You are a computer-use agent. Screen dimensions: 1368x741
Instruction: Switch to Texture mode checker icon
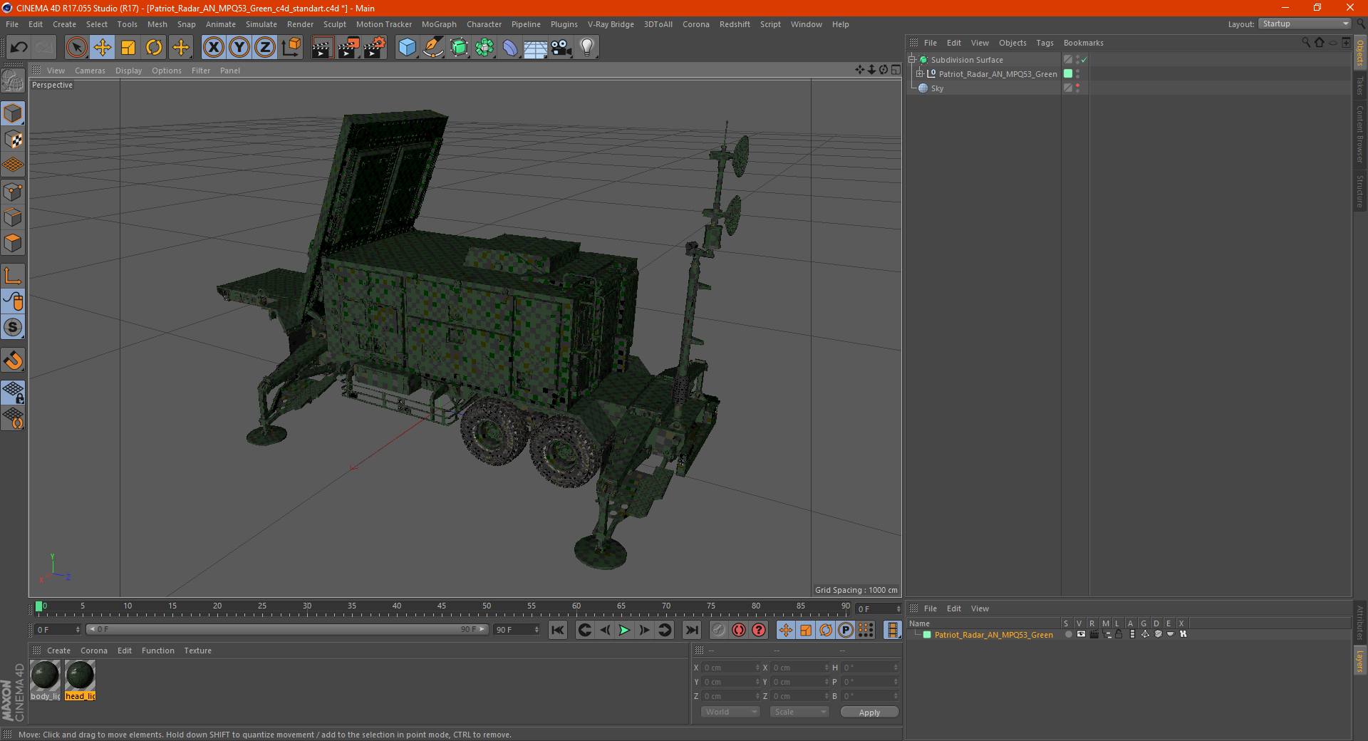13,140
